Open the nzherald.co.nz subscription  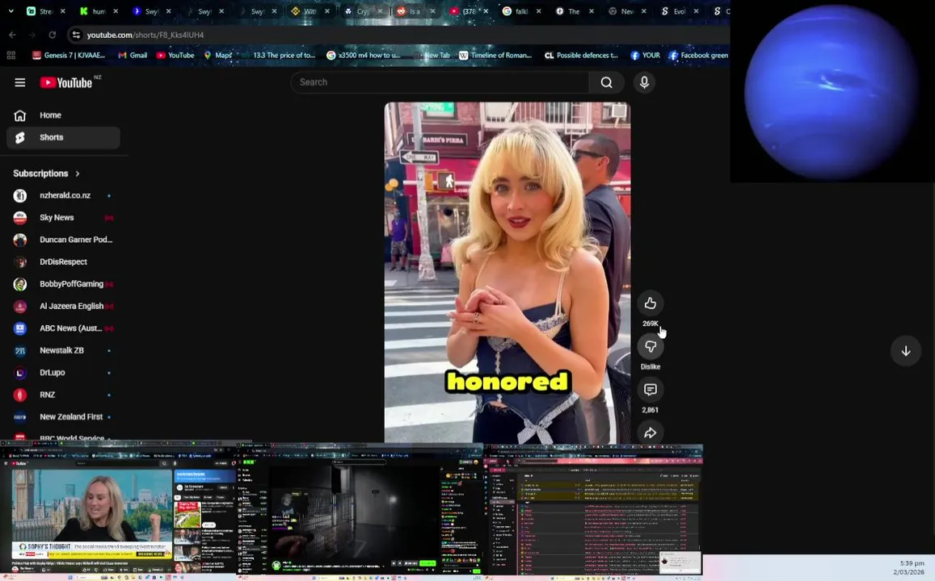click(x=63, y=195)
